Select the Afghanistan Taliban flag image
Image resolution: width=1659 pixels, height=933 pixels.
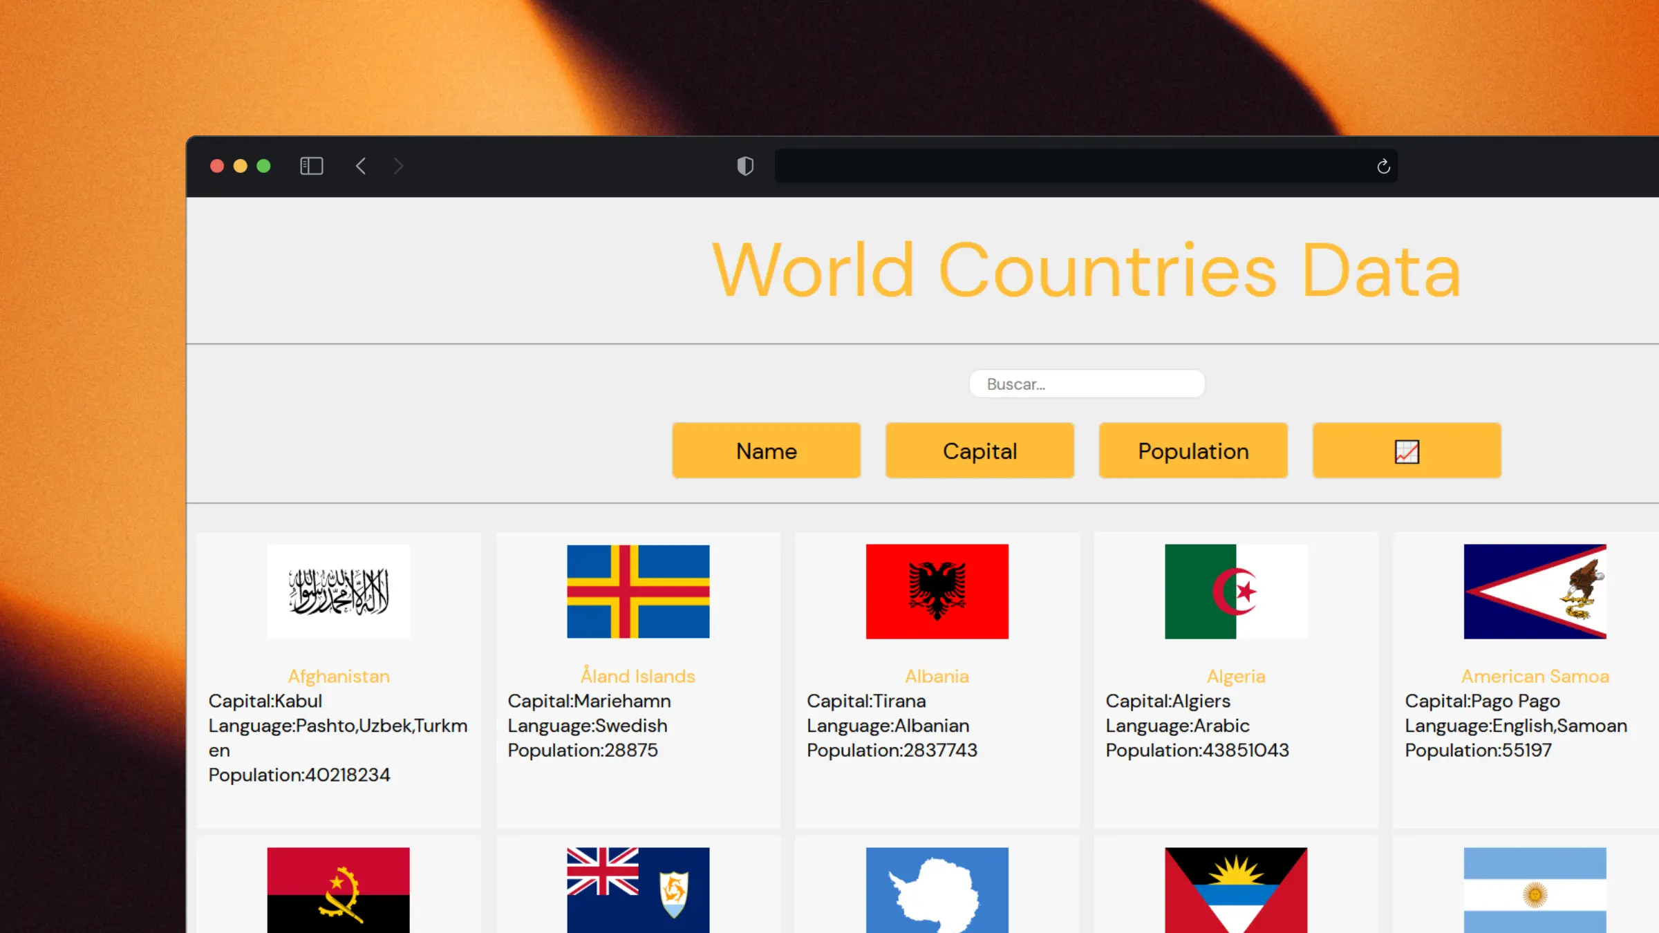pos(338,591)
